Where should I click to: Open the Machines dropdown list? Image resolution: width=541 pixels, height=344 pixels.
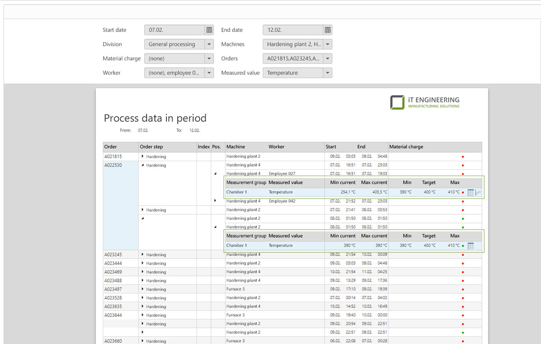pos(328,44)
